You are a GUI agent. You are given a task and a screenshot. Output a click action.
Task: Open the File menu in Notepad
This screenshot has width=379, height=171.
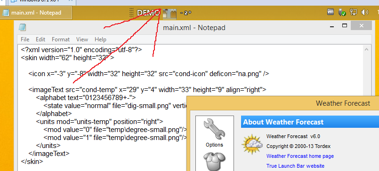pyautogui.click(x=25, y=39)
